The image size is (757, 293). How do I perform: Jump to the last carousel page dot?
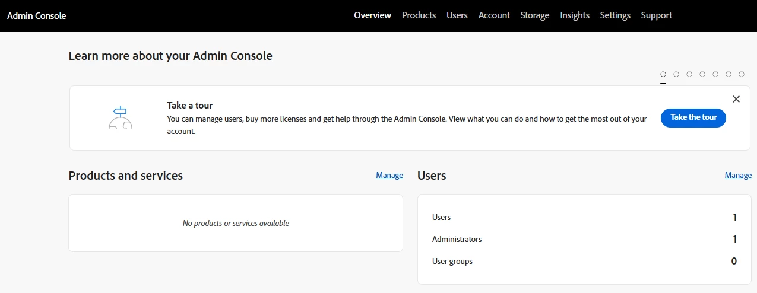[742, 74]
